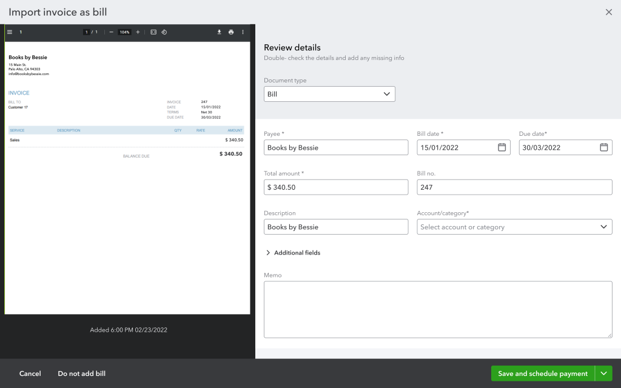Screen dimensions: 621x388
Task: Click the fit to page icon
Action: pos(153,32)
